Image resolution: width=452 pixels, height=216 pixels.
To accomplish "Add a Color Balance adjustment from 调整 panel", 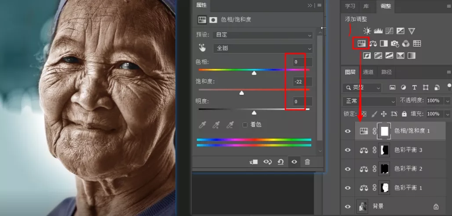I will 373,43.
